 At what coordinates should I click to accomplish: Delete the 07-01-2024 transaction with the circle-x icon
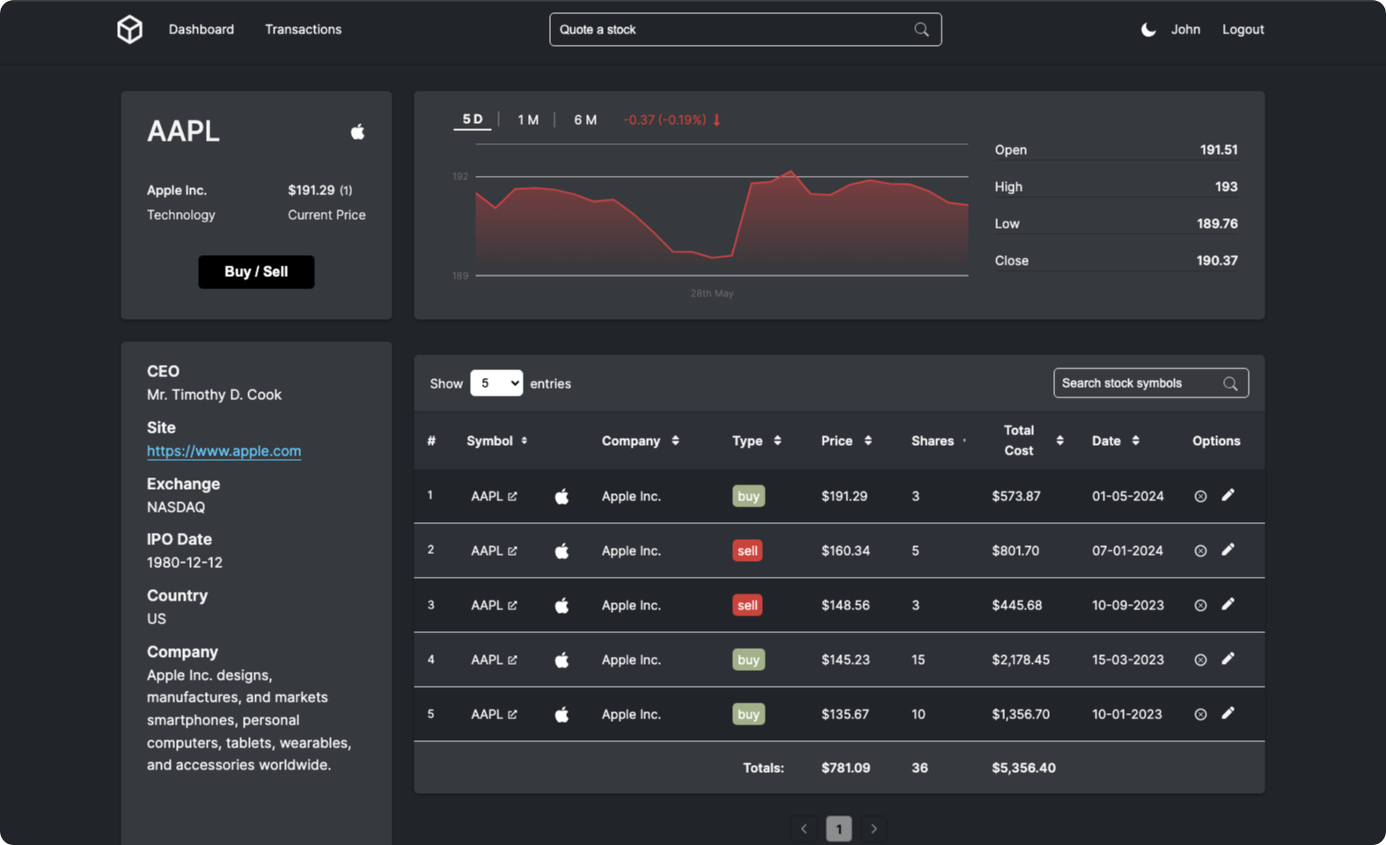click(x=1200, y=550)
